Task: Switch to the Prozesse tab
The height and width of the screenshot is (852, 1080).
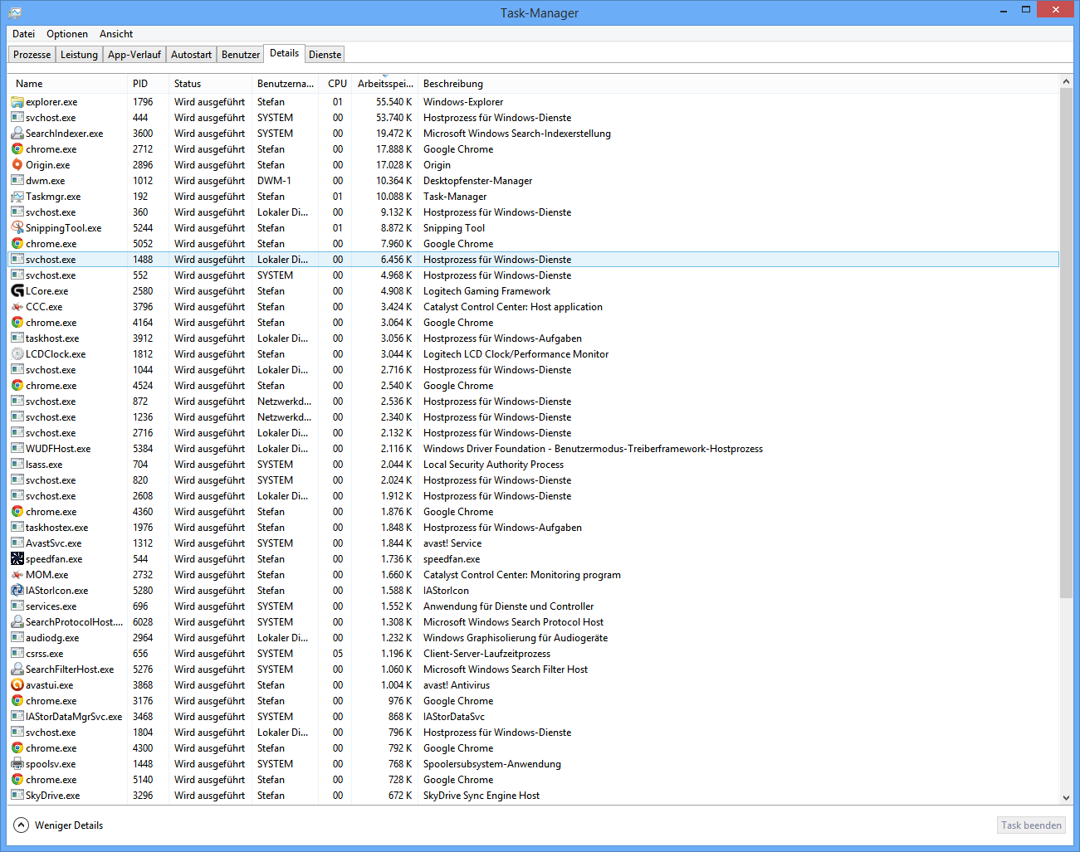Action: (x=32, y=55)
